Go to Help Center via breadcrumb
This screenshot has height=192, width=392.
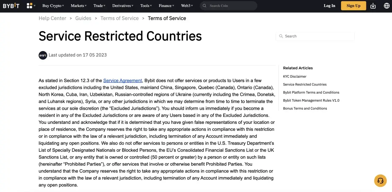[52, 18]
